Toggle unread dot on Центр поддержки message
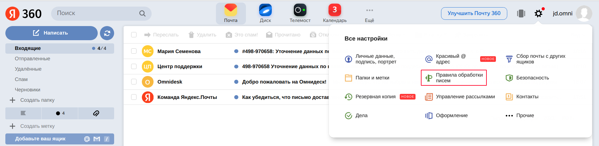Screen dimensions: 599x146 coord(236,67)
